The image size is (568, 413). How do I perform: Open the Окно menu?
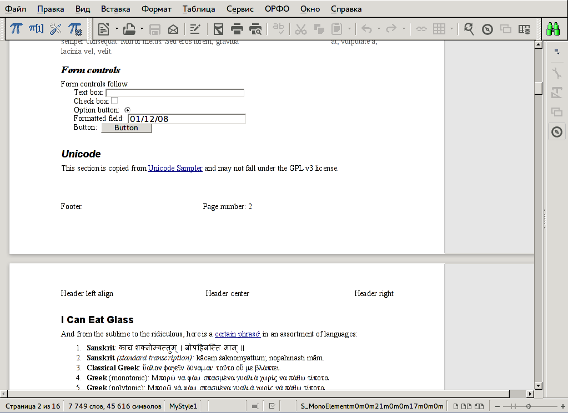click(310, 9)
